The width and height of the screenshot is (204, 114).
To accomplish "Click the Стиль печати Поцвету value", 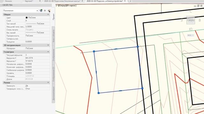I will (x=38, y=29).
